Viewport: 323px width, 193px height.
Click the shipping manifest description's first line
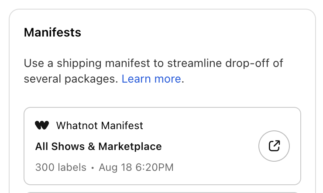coord(153,63)
